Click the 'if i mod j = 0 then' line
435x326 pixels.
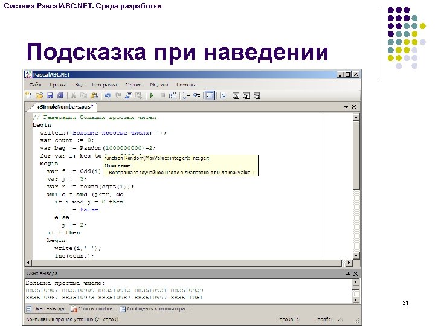pos(89,202)
